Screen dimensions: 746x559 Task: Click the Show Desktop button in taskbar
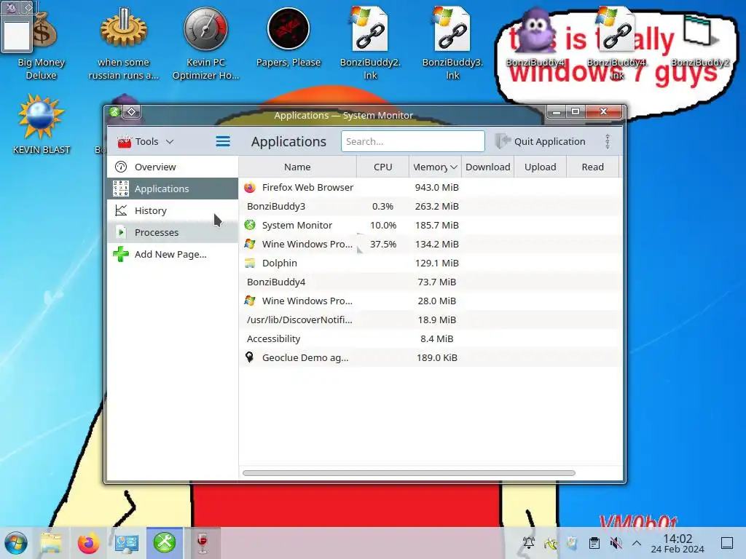coord(727,543)
